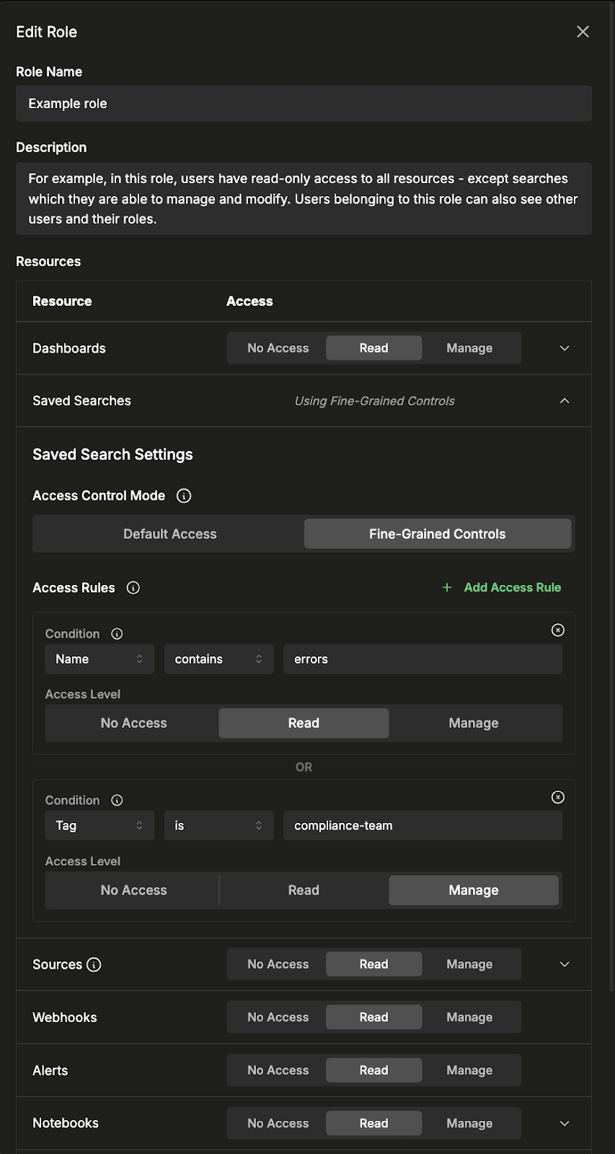Set Dashboards access to Manage

coord(469,348)
